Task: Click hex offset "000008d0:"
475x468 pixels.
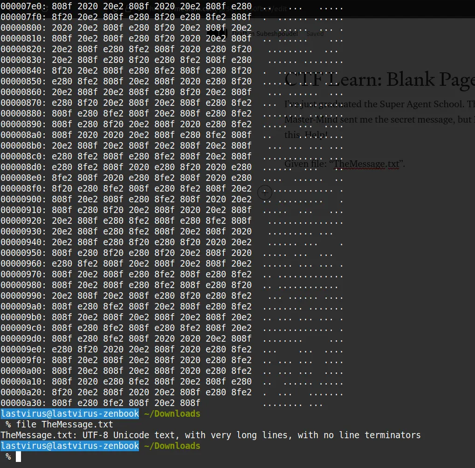Action: tap(23, 167)
